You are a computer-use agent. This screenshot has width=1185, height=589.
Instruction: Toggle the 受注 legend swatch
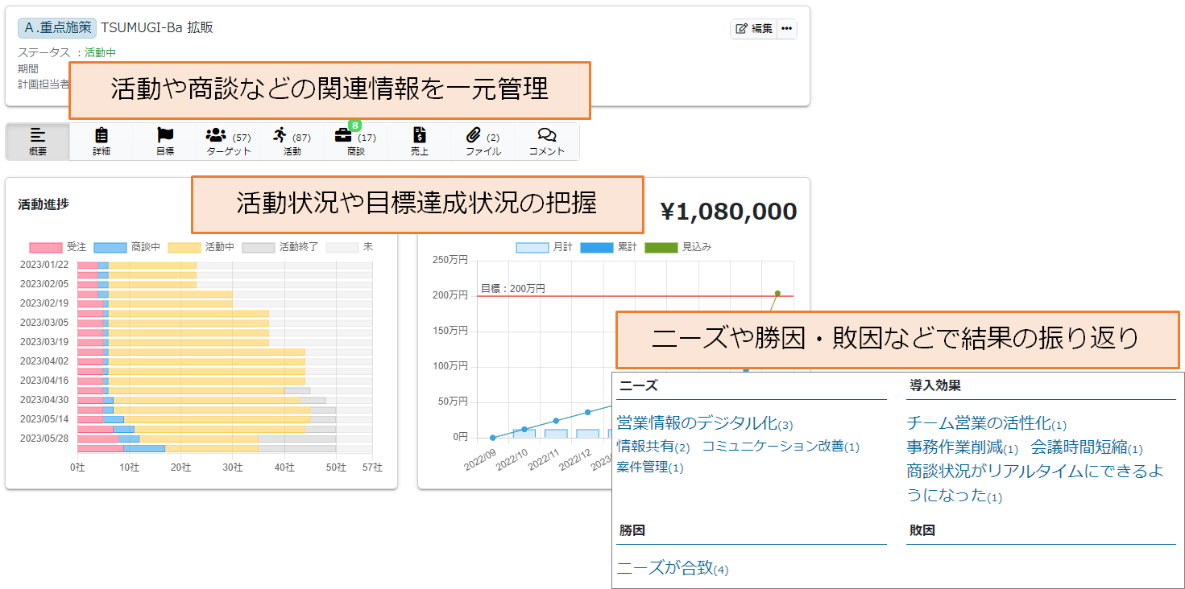point(45,247)
